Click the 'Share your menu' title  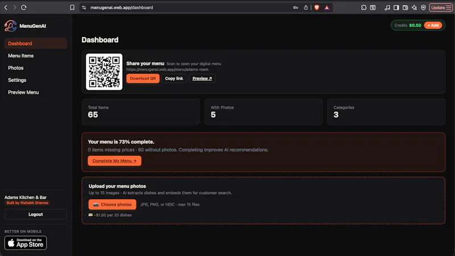coord(145,64)
